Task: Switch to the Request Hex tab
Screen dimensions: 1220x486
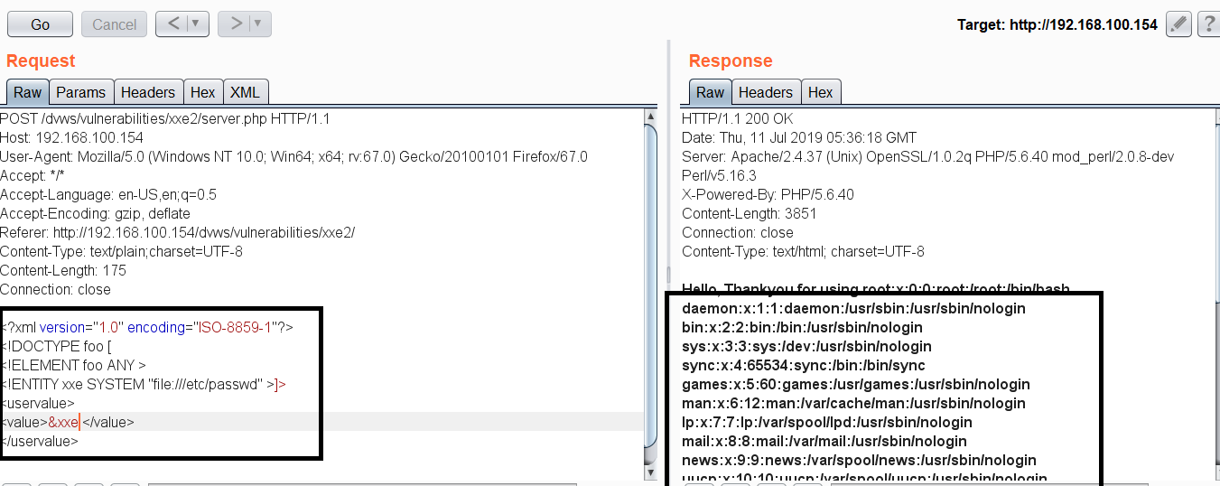Action: [x=203, y=92]
